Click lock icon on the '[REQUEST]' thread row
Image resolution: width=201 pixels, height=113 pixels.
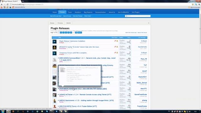click(117, 47)
